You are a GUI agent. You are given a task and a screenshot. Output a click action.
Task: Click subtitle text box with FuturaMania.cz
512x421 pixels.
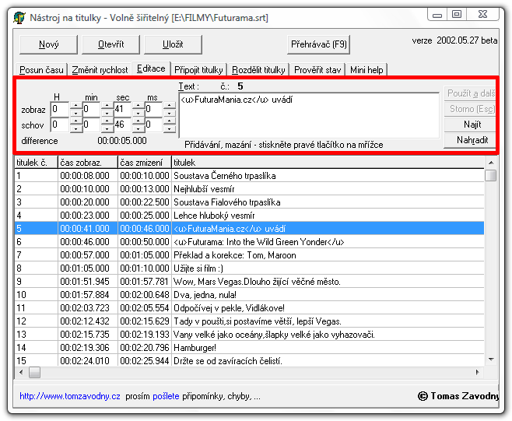tap(309, 115)
